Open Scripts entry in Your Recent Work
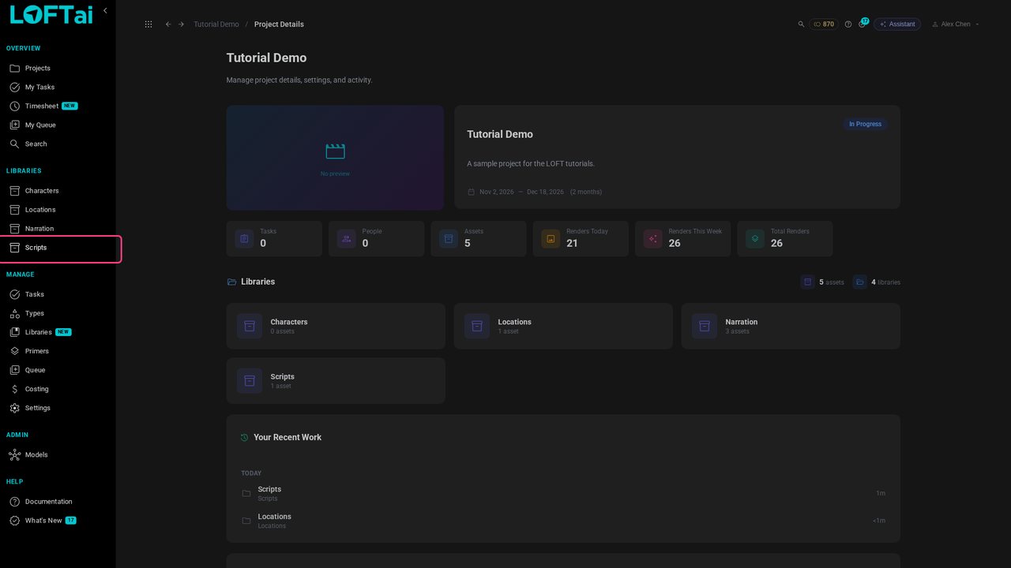The image size is (1011, 568). [x=563, y=493]
